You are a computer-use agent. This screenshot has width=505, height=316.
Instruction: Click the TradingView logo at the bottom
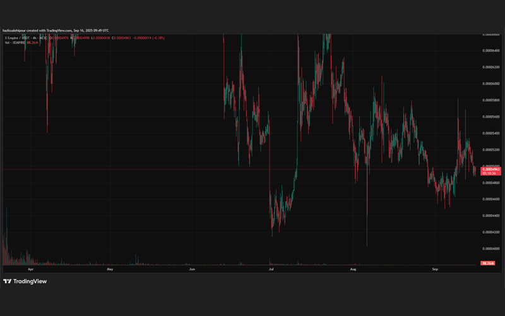[25, 281]
